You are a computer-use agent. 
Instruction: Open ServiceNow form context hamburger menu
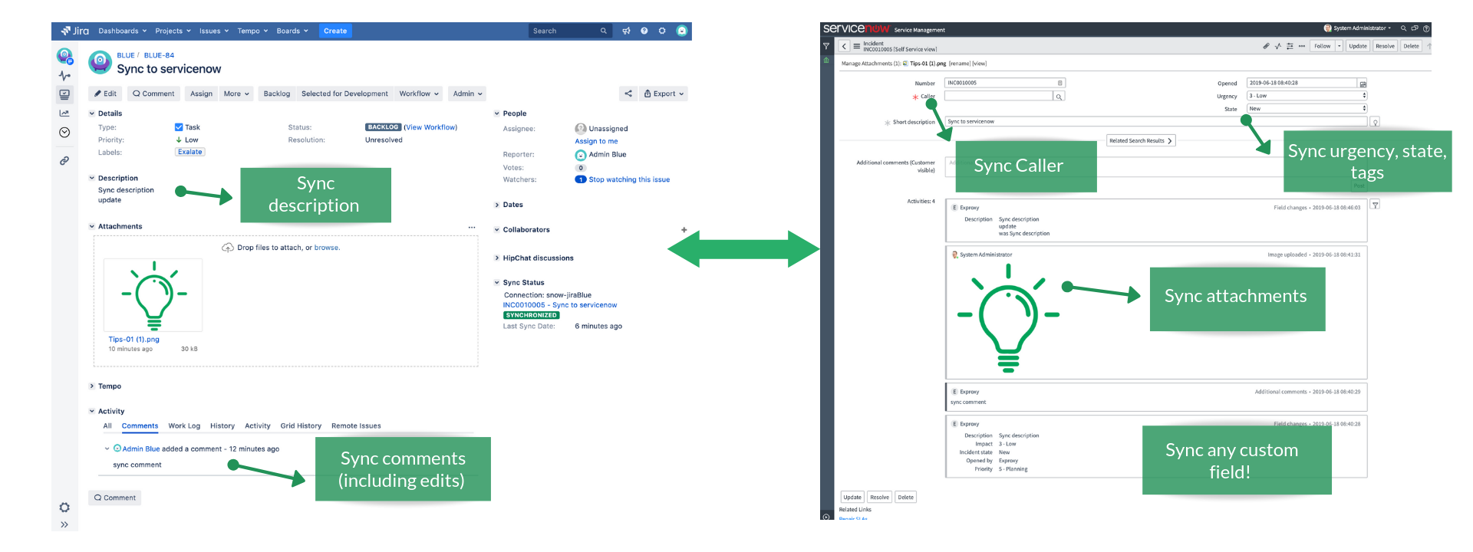pyautogui.click(x=857, y=46)
